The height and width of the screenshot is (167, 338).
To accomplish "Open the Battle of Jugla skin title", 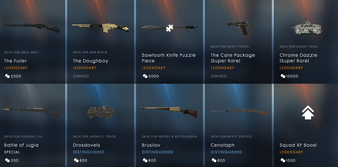I will pyautogui.click(x=21, y=145).
